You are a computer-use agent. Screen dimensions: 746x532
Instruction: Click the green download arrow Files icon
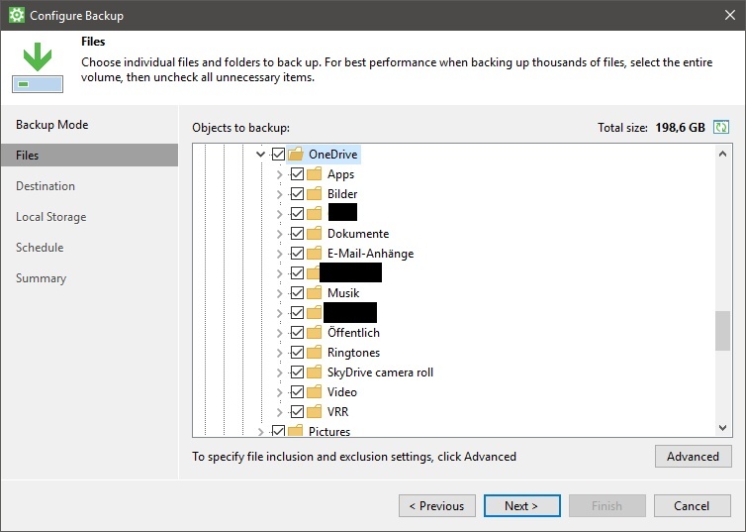coord(38,67)
